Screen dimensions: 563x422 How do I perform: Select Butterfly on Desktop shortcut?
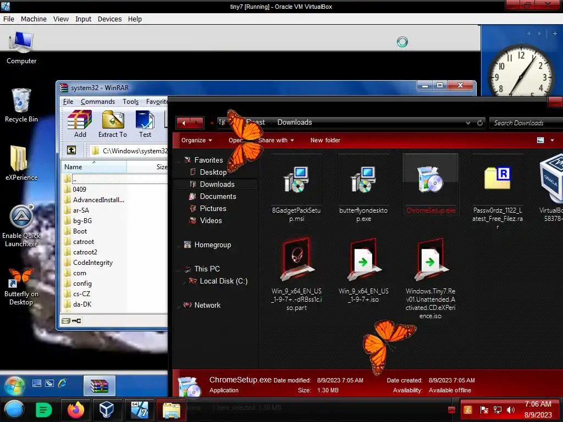click(x=21, y=287)
